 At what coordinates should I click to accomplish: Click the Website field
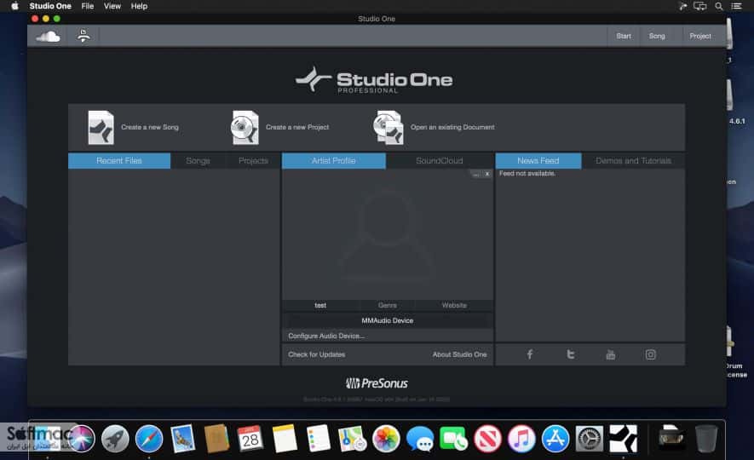454,305
